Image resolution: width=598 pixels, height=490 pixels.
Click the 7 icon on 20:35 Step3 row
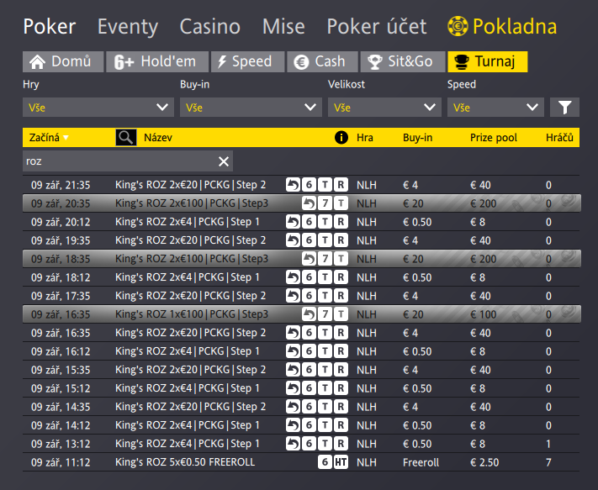click(325, 203)
